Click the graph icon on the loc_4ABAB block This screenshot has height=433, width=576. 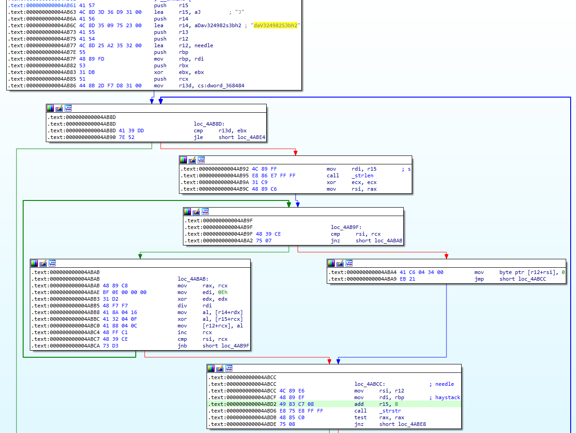pos(52,263)
